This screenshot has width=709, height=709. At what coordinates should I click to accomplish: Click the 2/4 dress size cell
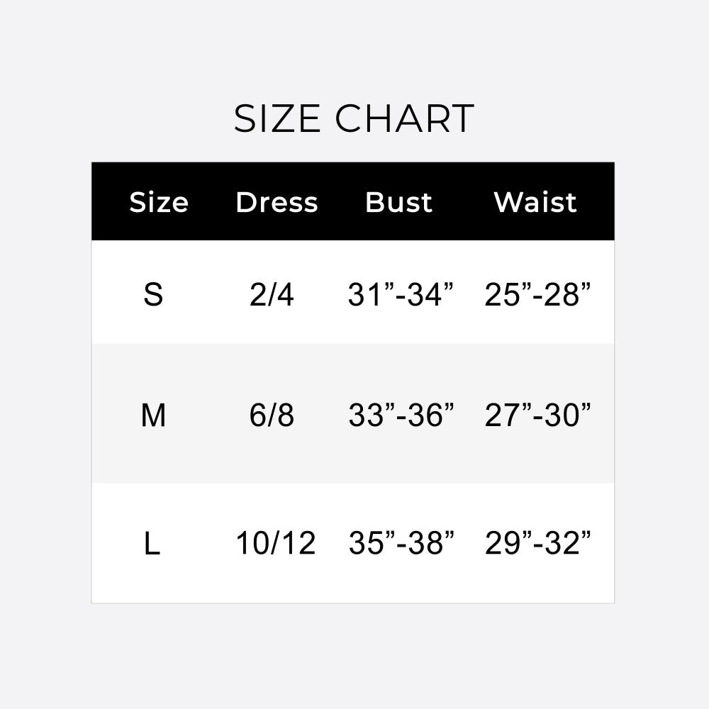[x=272, y=295]
